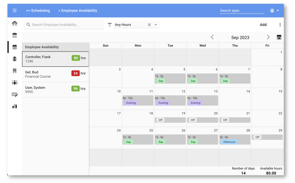Go to the previous month
Image resolution: width=295 pixels, height=183 pixels.
pyautogui.click(x=212, y=37)
